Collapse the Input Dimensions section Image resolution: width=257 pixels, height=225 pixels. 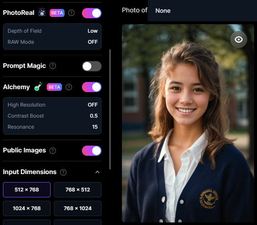[97, 172]
